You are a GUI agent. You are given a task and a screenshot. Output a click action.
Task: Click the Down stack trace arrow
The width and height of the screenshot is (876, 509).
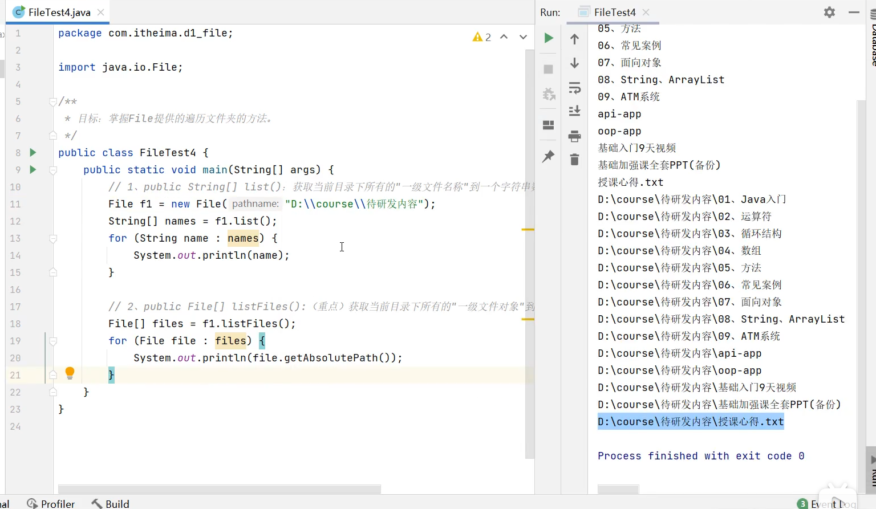(x=574, y=63)
